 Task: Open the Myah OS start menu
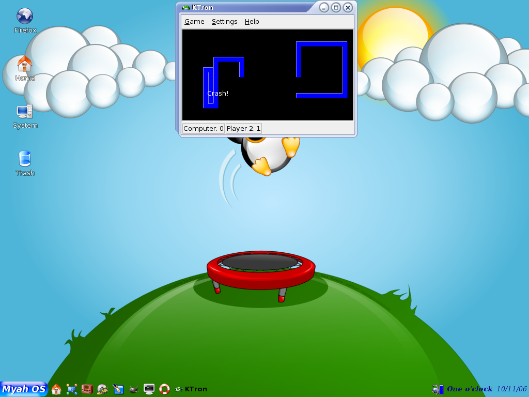pos(24,389)
